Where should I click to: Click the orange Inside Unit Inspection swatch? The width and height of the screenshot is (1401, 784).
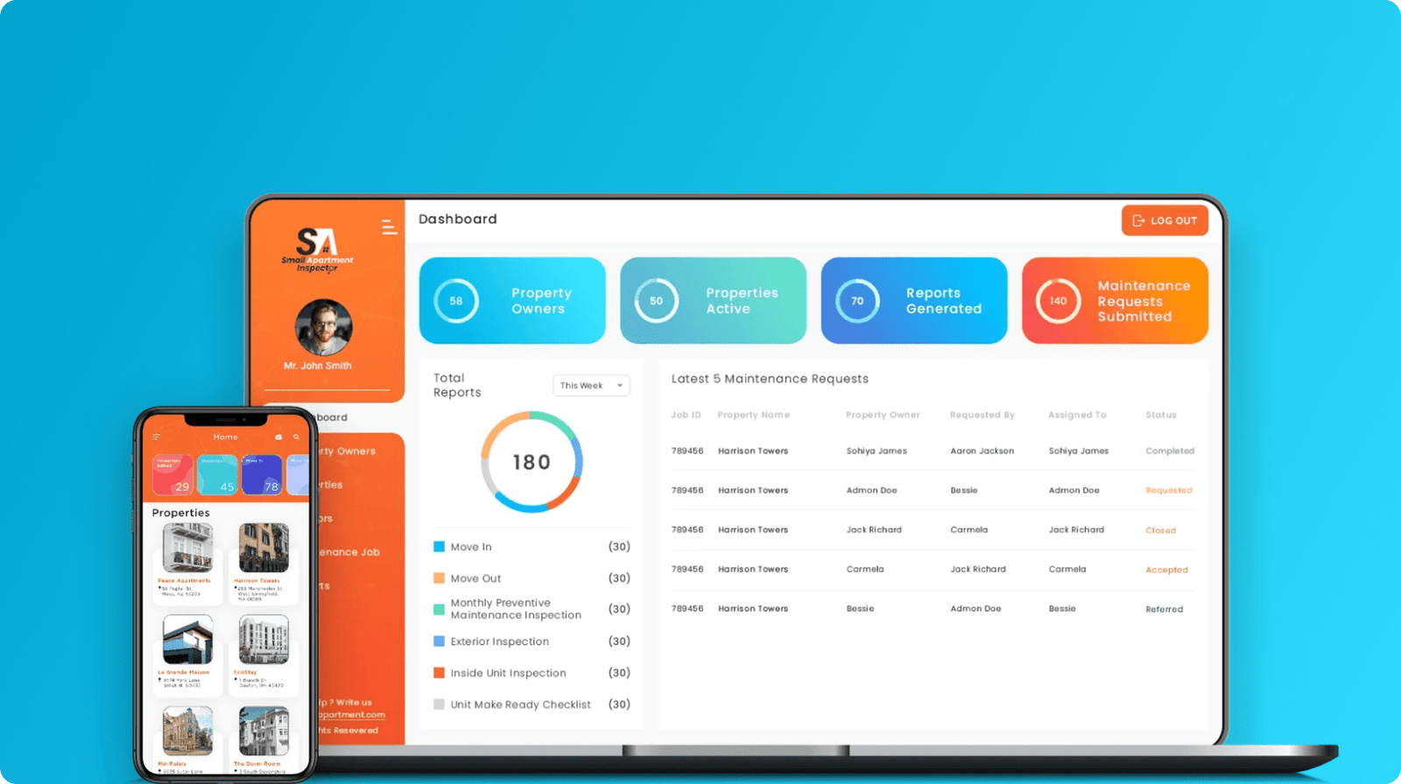click(440, 673)
